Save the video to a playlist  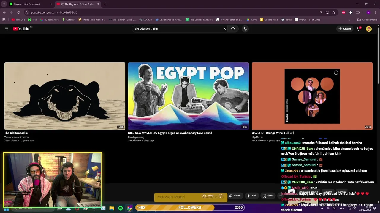268,196
